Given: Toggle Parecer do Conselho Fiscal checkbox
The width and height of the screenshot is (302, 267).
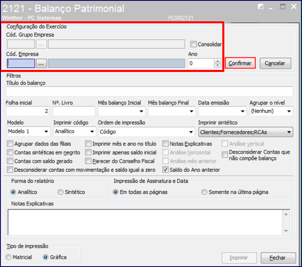Looking at the screenshot, I should (88, 161).
